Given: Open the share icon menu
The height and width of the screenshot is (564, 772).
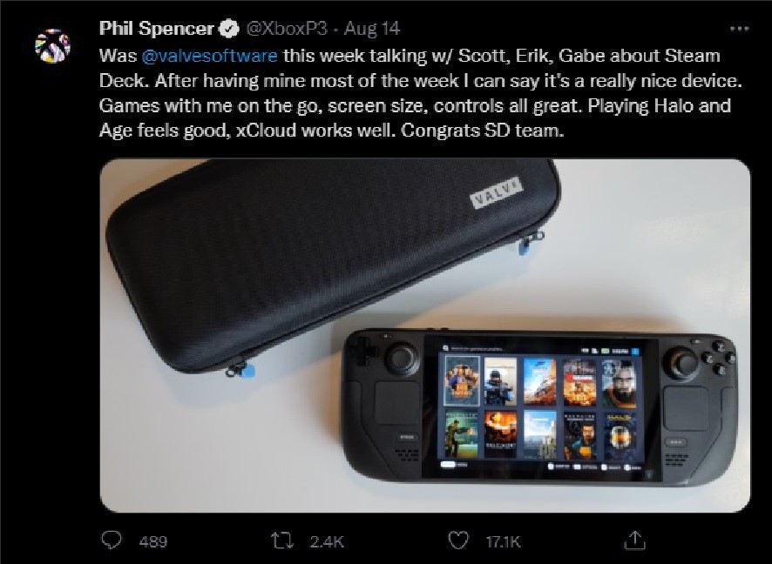Looking at the screenshot, I should (634, 540).
